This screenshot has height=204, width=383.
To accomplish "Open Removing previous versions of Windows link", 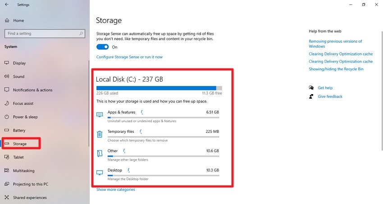I will point(335,44).
